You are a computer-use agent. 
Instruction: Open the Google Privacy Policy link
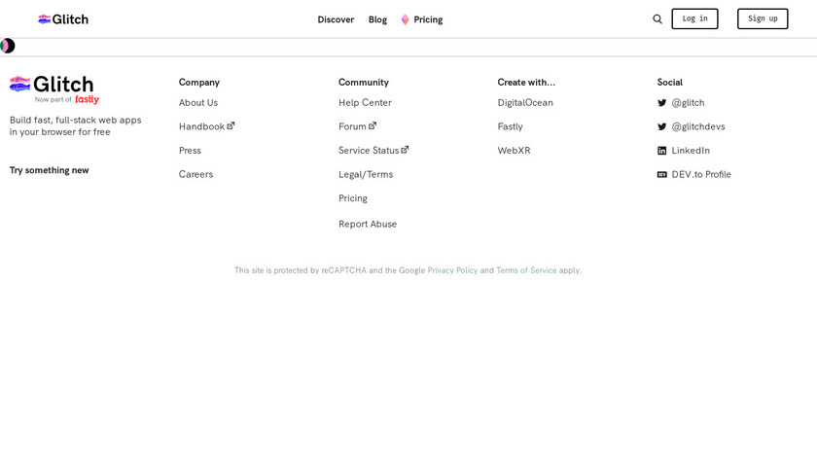pos(452,270)
